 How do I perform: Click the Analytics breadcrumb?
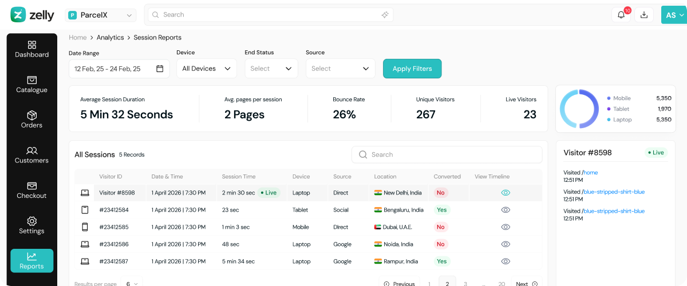pyautogui.click(x=110, y=37)
